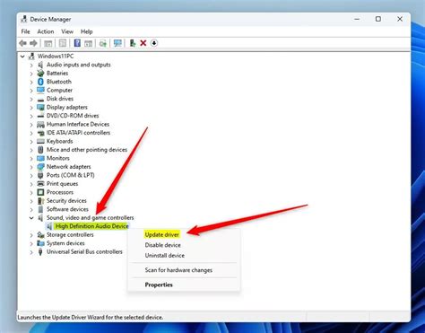Expand the Processors category
Image resolution: width=425 pixels, height=333 pixels.
point(31,192)
